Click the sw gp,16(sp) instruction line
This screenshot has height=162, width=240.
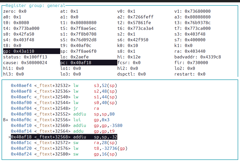tap(64, 154)
